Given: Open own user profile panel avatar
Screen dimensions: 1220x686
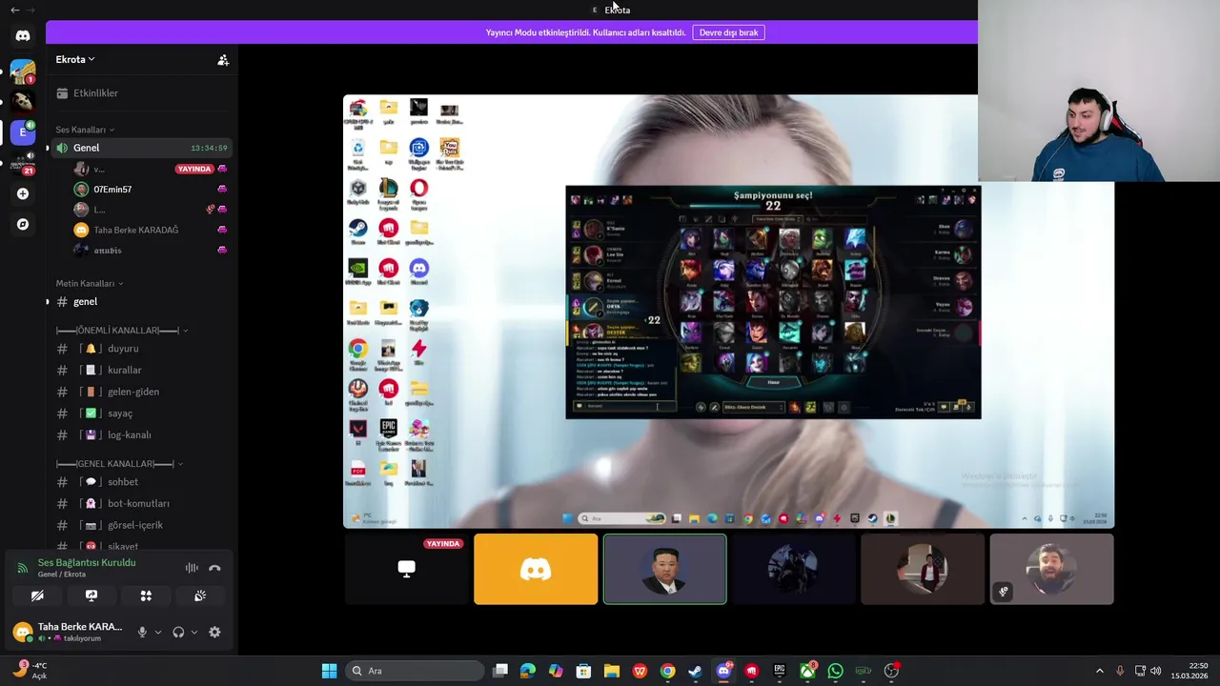Looking at the screenshot, I should (23, 632).
